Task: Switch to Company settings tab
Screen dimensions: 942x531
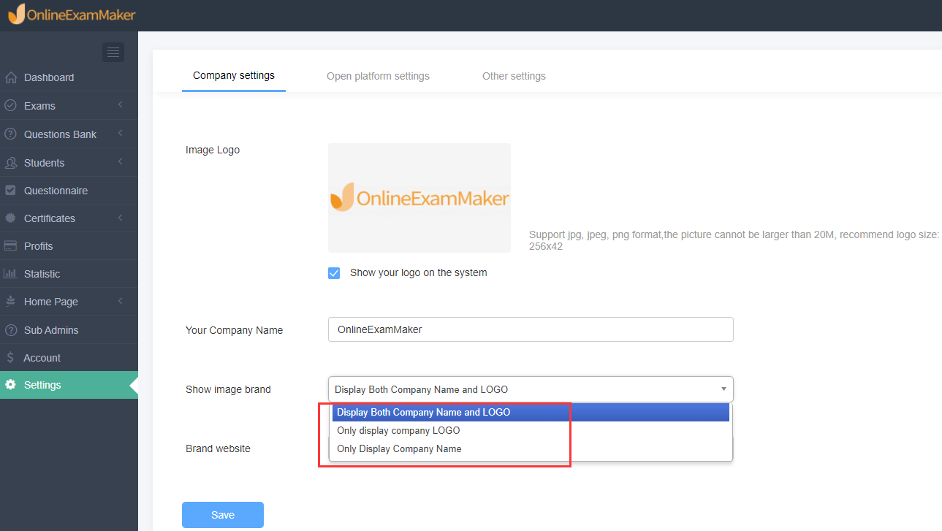Action: coord(234,76)
